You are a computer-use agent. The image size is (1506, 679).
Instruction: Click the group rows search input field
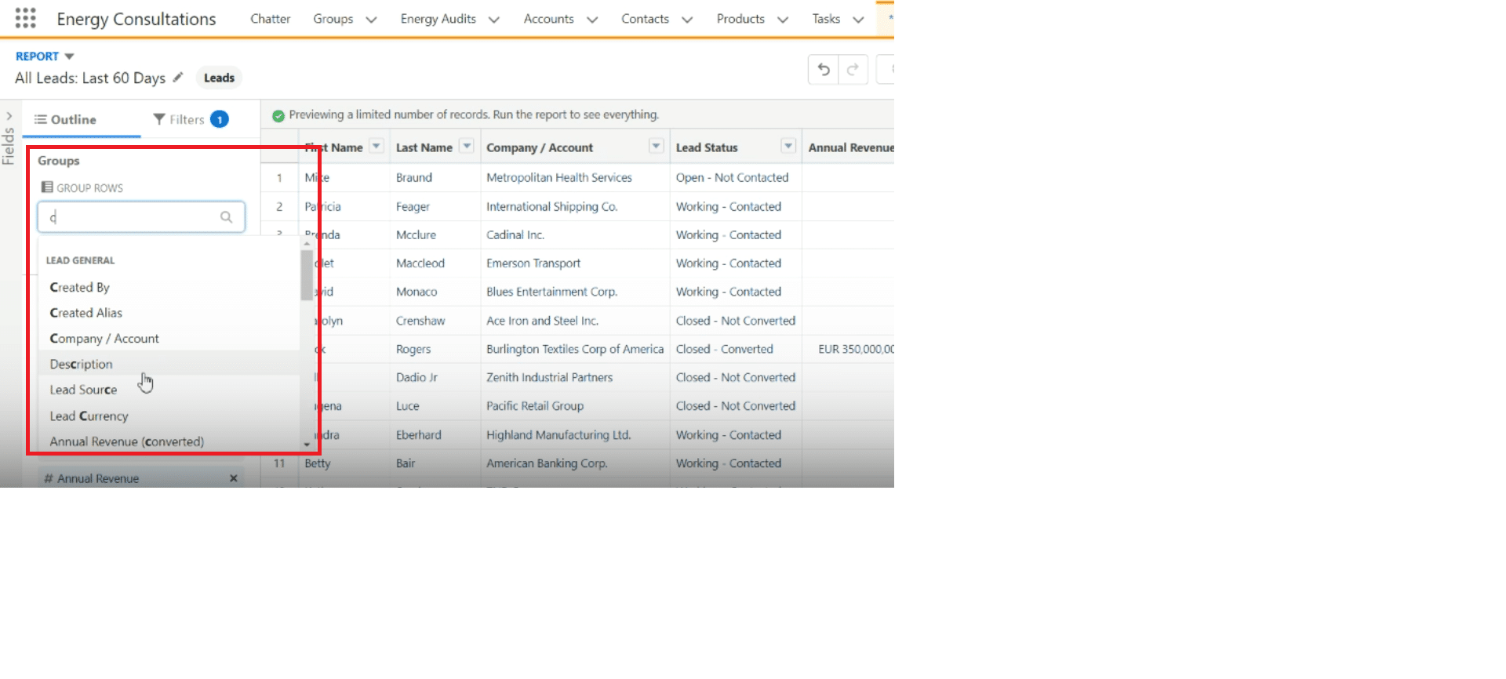(x=129, y=217)
